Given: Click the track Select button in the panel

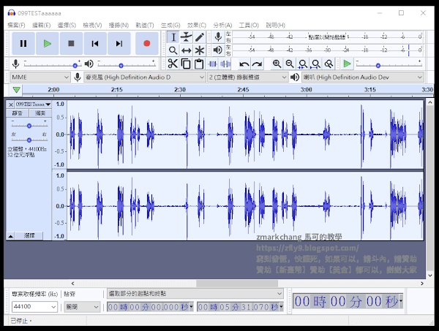Looking at the screenshot, I should (x=29, y=236).
